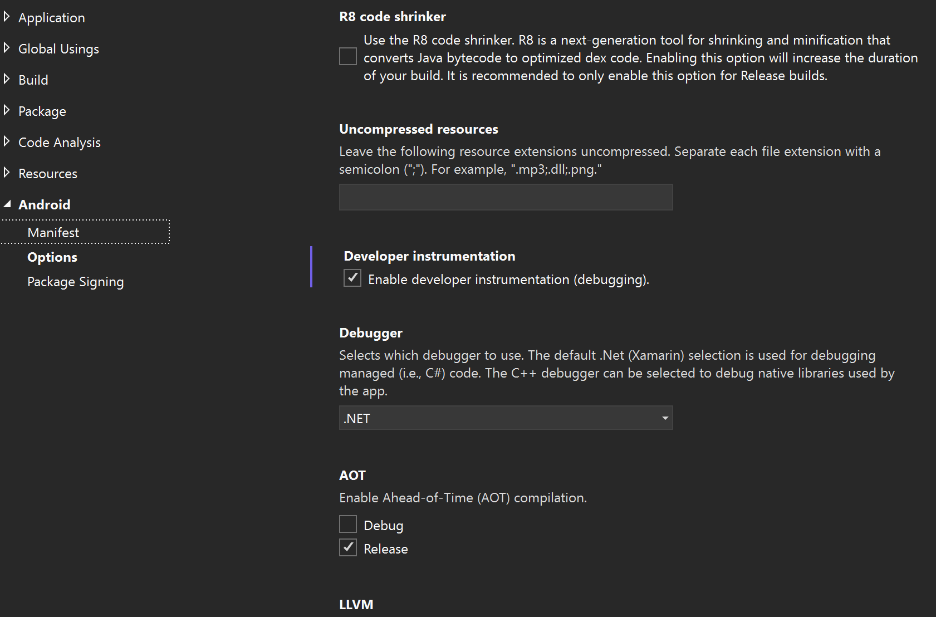Uncheck AOT compilation for Release
Screen dimensions: 936x617
(347, 547)
